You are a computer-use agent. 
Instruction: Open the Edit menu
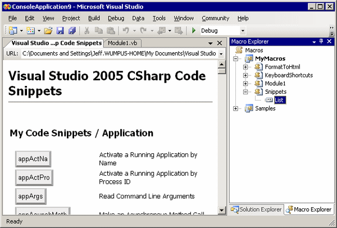click(x=29, y=19)
